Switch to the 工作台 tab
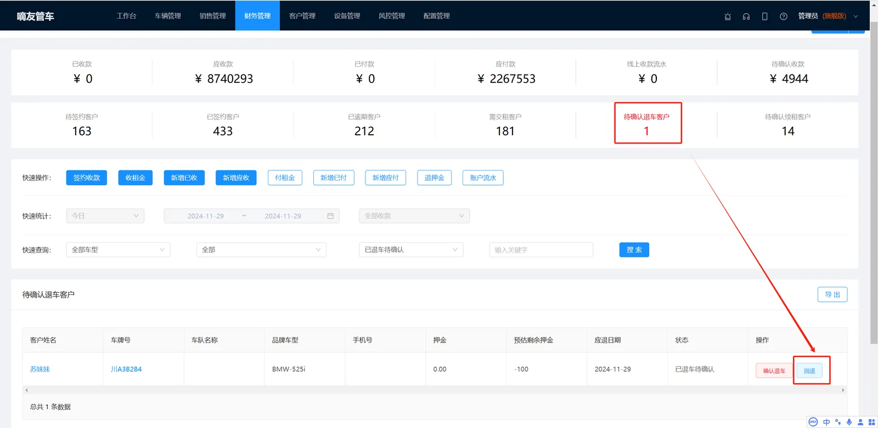The height and width of the screenshot is (428, 878). click(126, 16)
